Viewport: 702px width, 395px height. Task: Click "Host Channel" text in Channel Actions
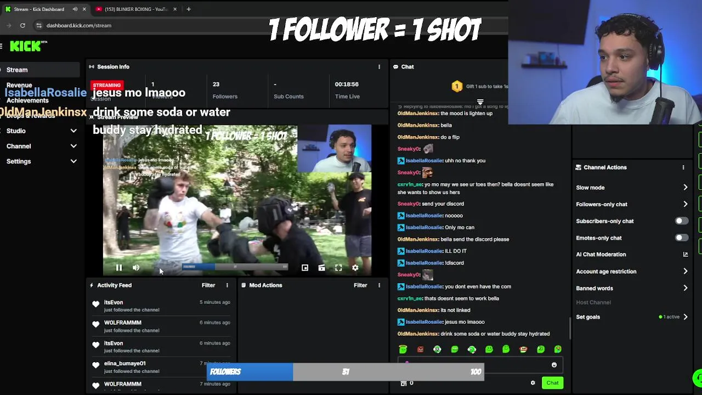point(593,302)
